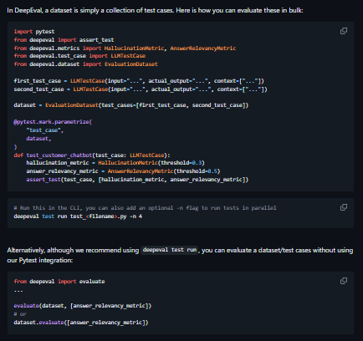363x341 pixels.
Task: Click the '@pytest.mark.parametrize(' decorator
Action: pos(53,122)
